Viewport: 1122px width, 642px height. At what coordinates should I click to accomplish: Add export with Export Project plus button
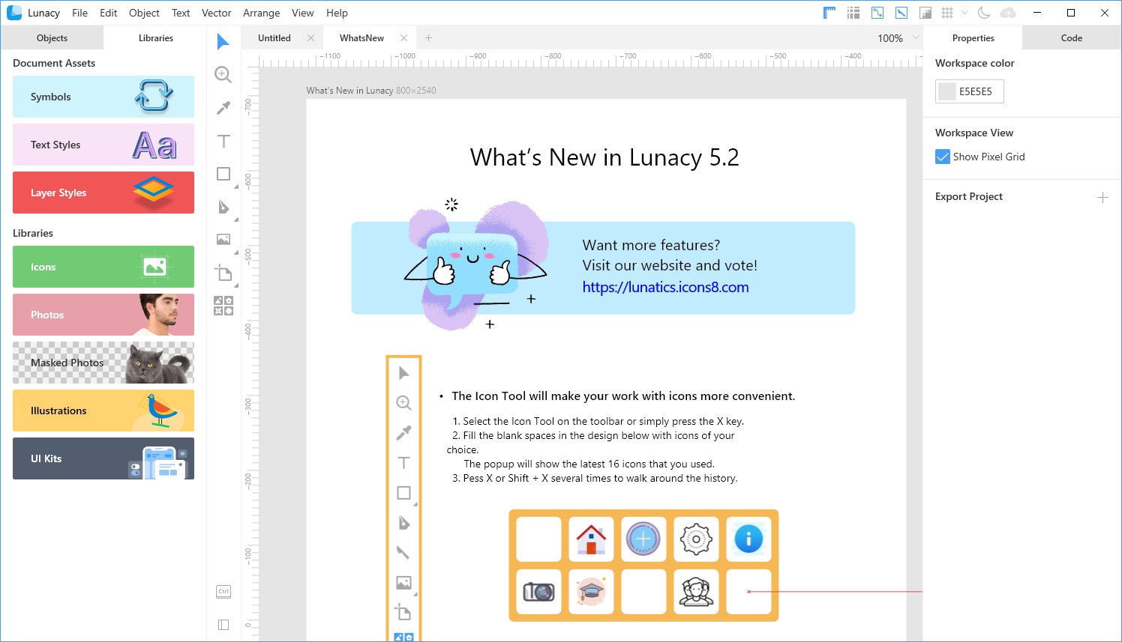(1102, 197)
